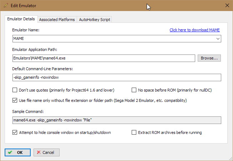The width and height of the screenshot is (233, 161).
Task: Focus the Emulator Application Path field
Action: click(x=104, y=58)
